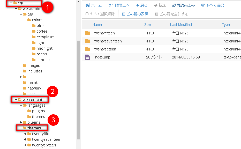Viewport: 241px width, 149px height.
Task: Expand twentyseventeen in the folder tree
Action: (25, 139)
